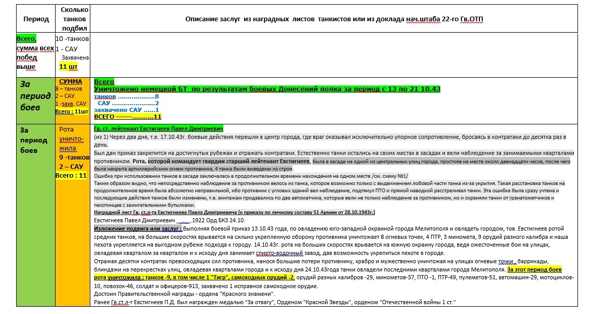Click the bold non-italic "За период боев" text

(x=34, y=140)
